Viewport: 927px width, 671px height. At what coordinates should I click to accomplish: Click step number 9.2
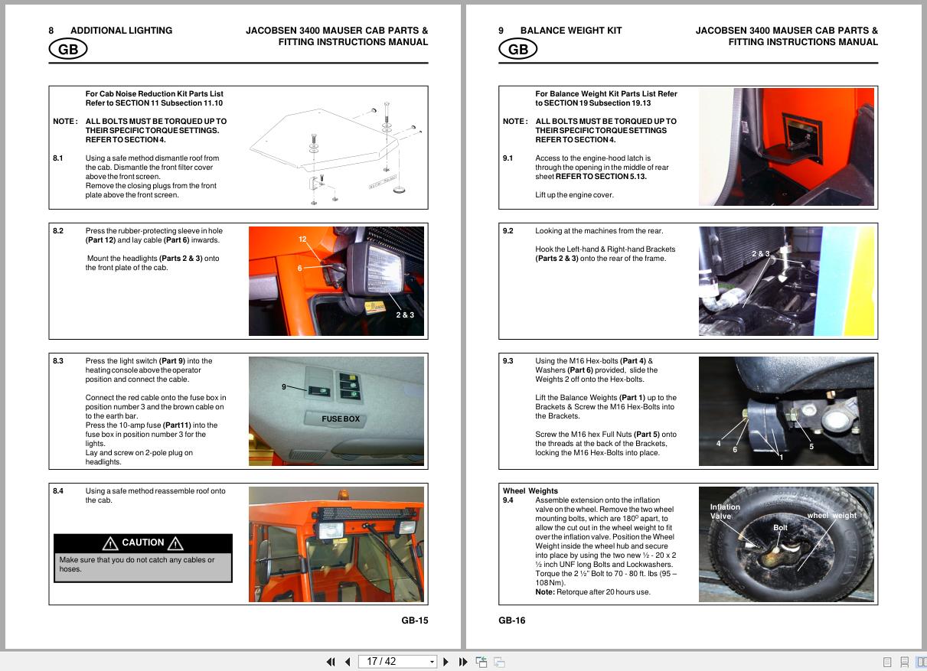pyautogui.click(x=508, y=231)
